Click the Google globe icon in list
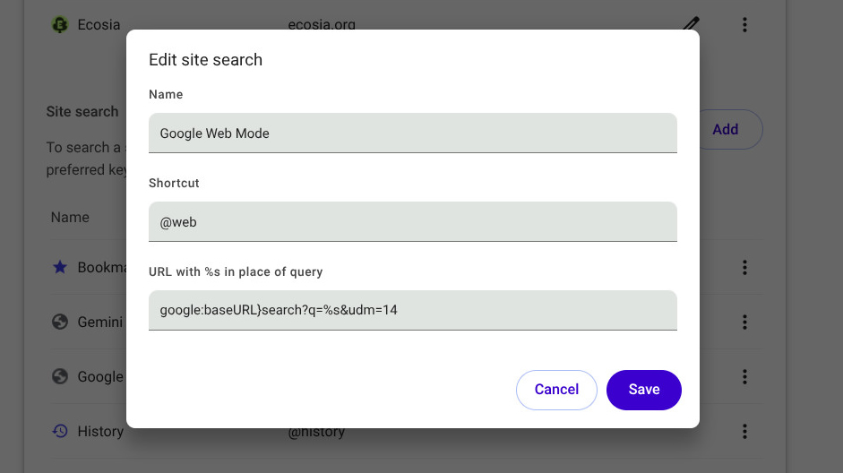Viewport: 843px width, 473px height. (60, 376)
